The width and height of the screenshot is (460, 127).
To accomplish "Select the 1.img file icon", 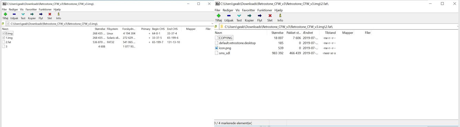I will 4,38.
